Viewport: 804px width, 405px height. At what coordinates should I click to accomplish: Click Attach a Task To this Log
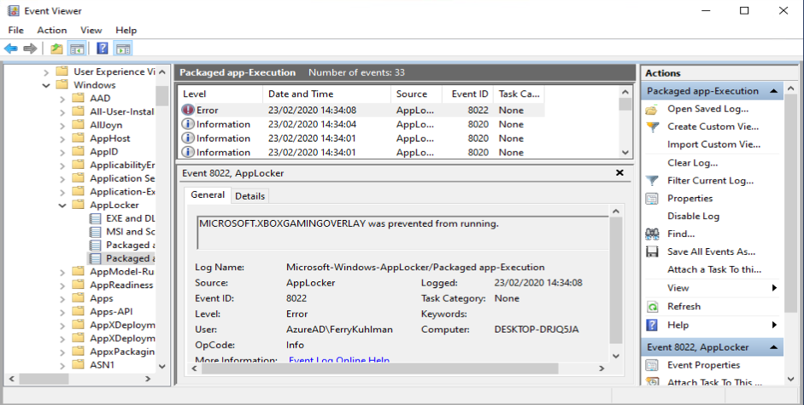point(714,269)
